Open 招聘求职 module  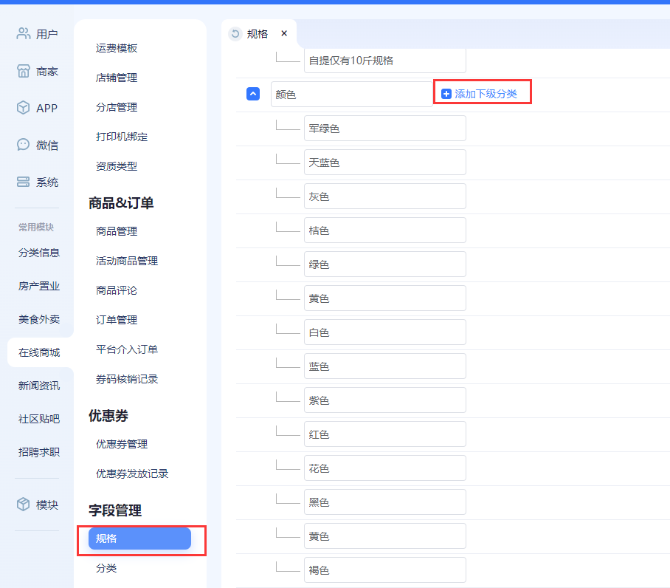pyautogui.click(x=39, y=452)
